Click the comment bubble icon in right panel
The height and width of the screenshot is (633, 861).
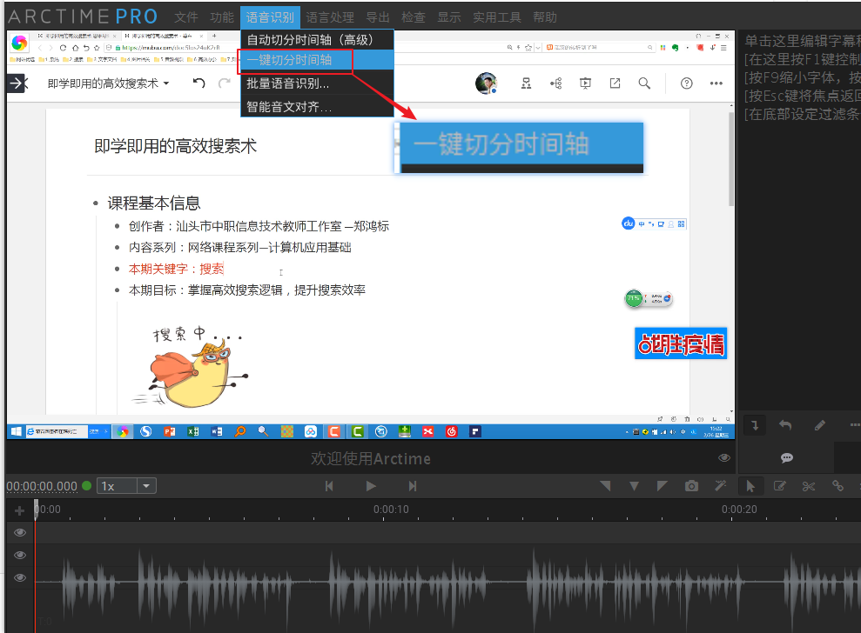tap(786, 457)
